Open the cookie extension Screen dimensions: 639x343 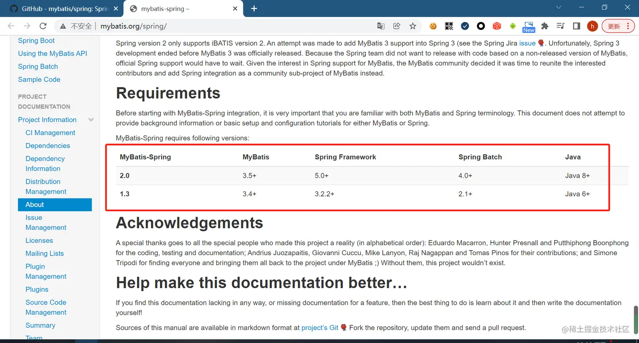[x=433, y=26]
